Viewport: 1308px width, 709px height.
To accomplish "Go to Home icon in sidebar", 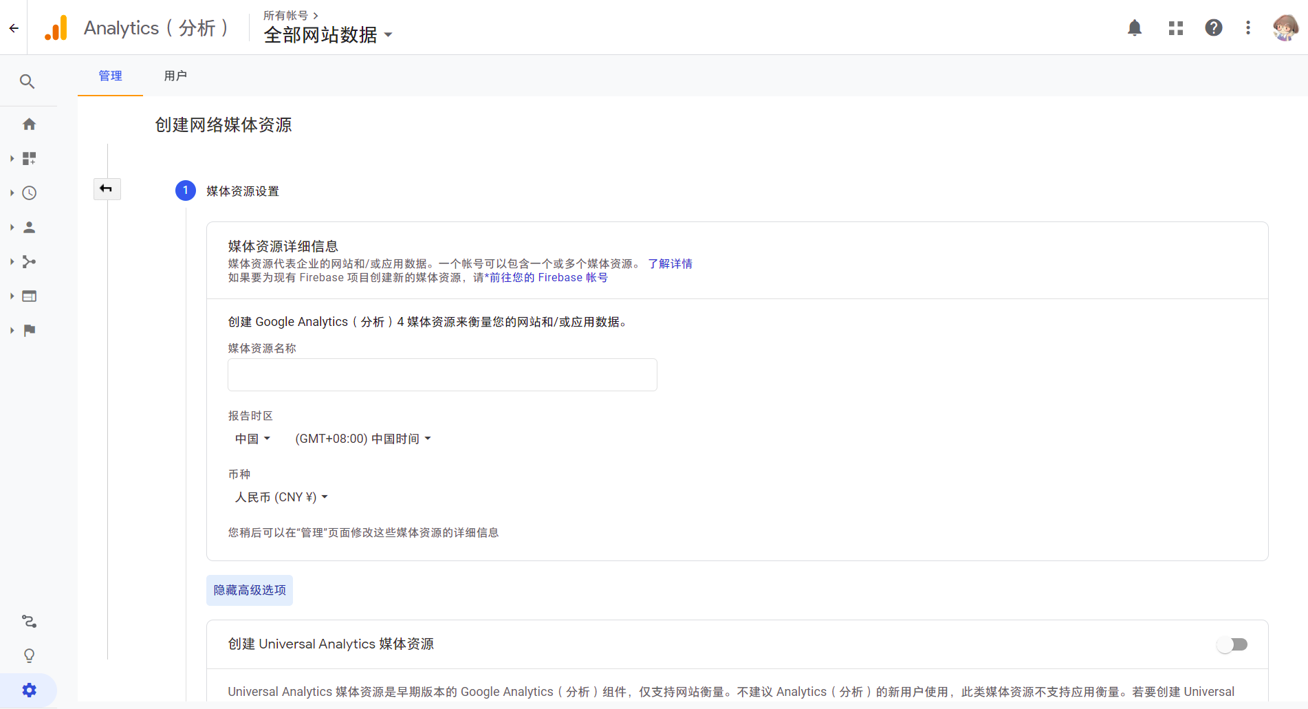I will pyautogui.click(x=29, y=124).
